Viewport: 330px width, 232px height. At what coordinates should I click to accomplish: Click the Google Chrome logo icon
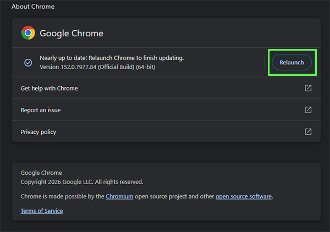coord(28,33)
